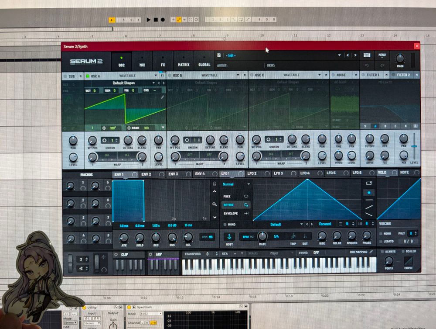Open the LFO Normal mode dropdown

coord(249,184)
